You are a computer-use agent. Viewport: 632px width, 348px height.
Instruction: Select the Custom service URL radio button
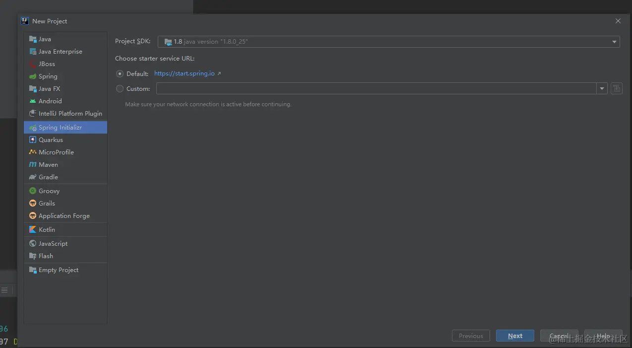(120, 89)
